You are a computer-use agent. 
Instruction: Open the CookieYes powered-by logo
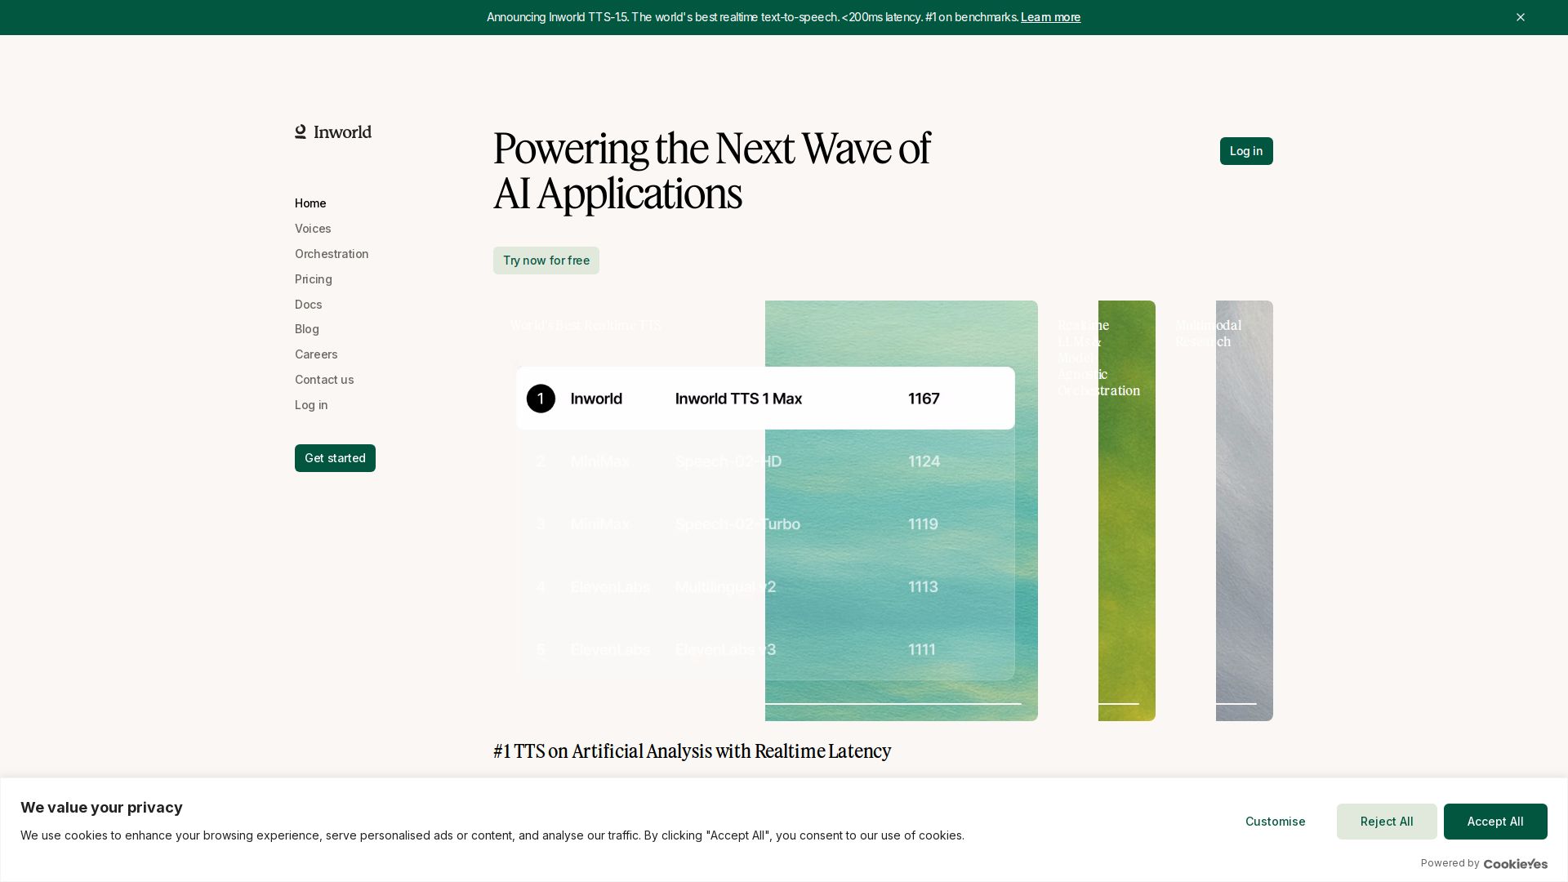click(x=1515, y=864)
